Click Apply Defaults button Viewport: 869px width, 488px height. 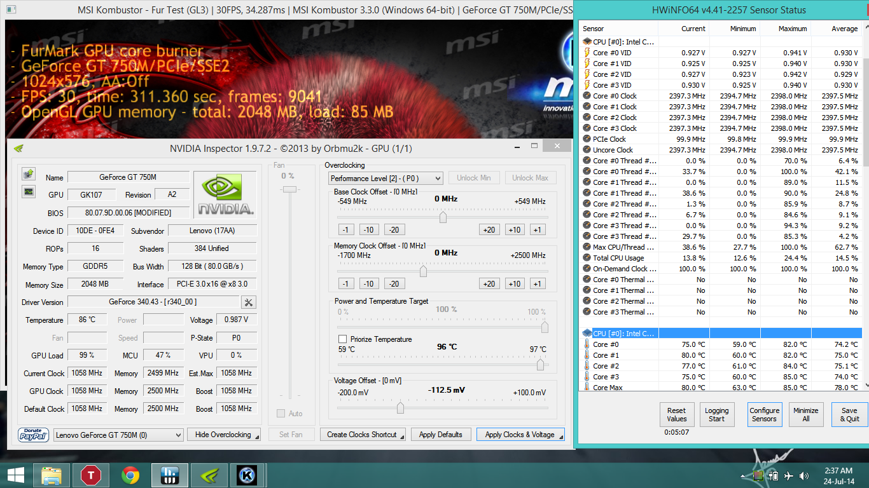point(440,435)
